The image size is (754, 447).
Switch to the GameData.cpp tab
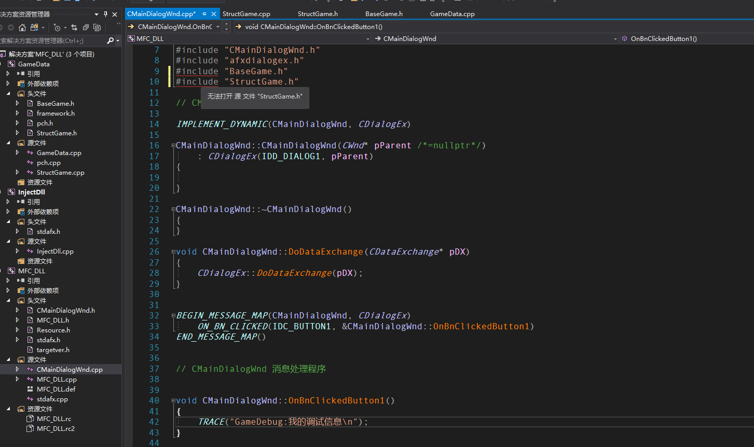pos(453,14)
